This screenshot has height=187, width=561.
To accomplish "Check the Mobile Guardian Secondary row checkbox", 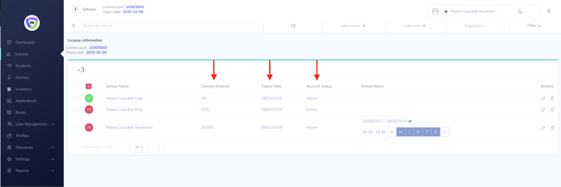I will click(x=75, y=127).
